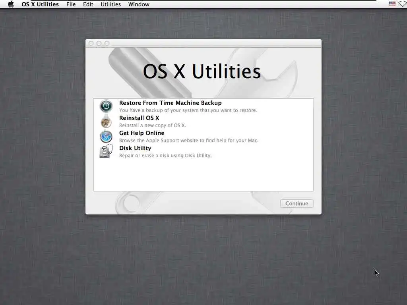Click the Disk Utility stethoscope icon

[x=106, y=151]
